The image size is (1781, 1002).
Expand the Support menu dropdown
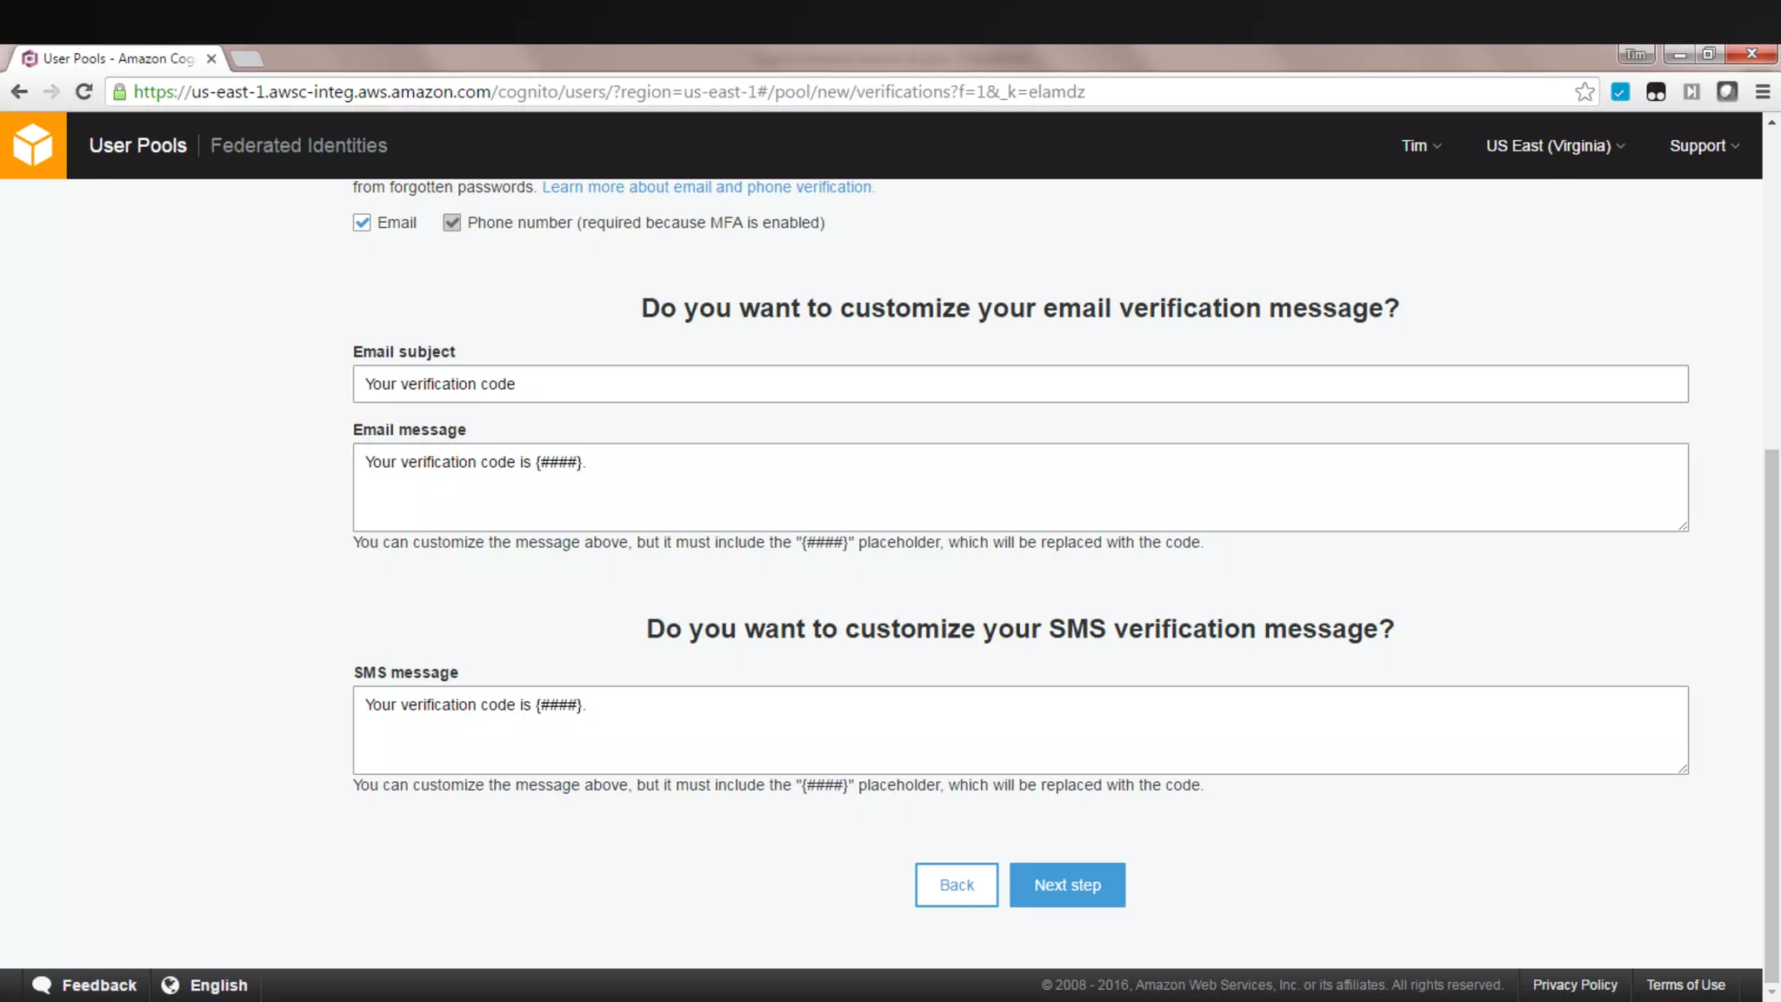point(1704,145)
